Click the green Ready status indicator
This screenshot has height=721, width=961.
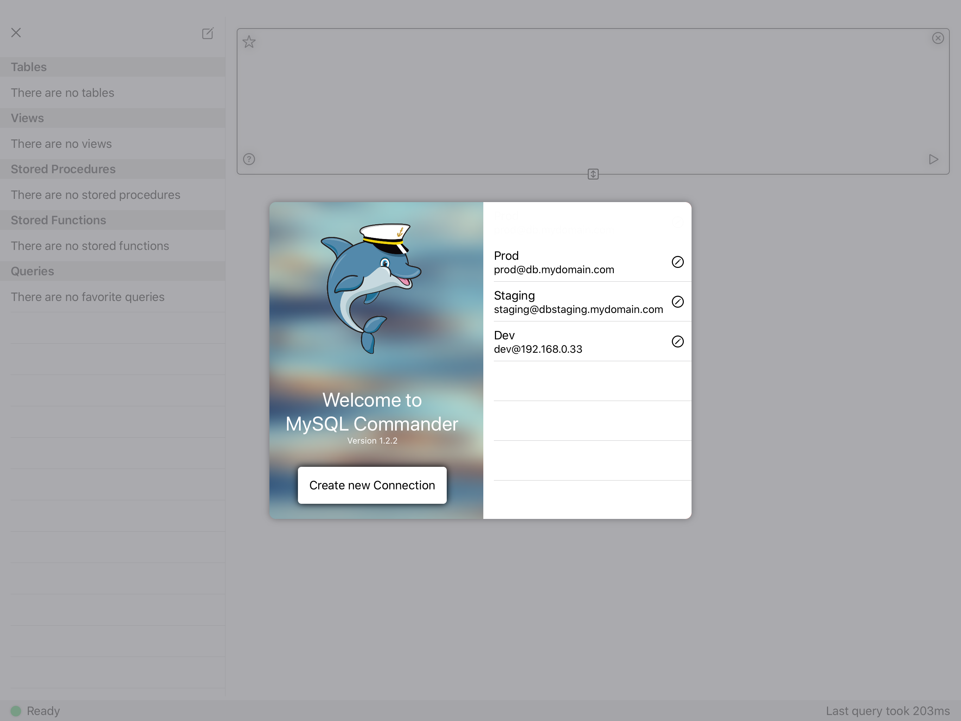(15, 711)
